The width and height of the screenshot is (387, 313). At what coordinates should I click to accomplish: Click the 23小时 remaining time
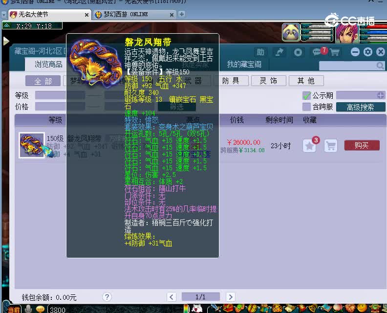280,146
